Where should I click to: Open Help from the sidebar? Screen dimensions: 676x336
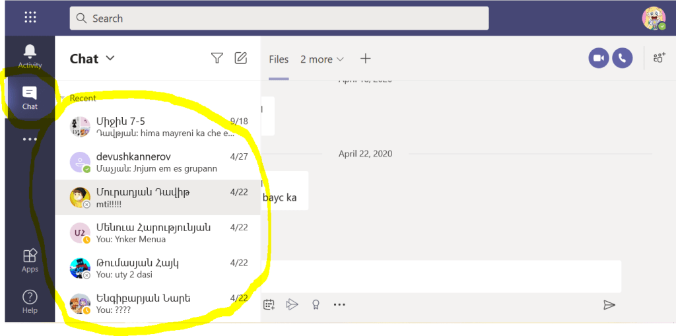pos(30,301)
